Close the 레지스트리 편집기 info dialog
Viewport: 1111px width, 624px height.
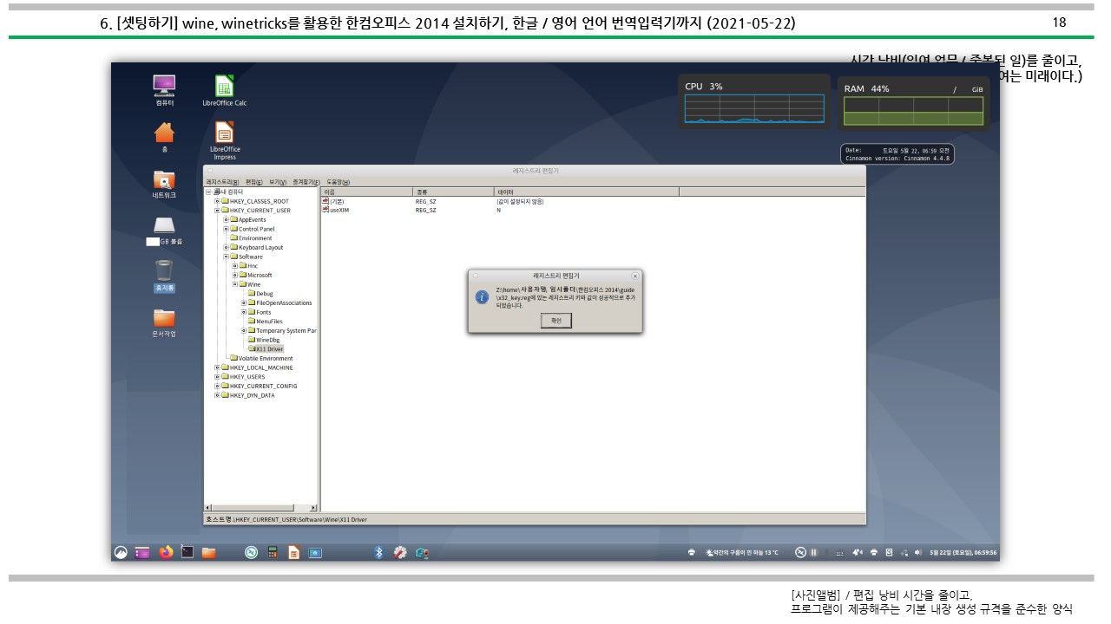click(x=635, y=276)
